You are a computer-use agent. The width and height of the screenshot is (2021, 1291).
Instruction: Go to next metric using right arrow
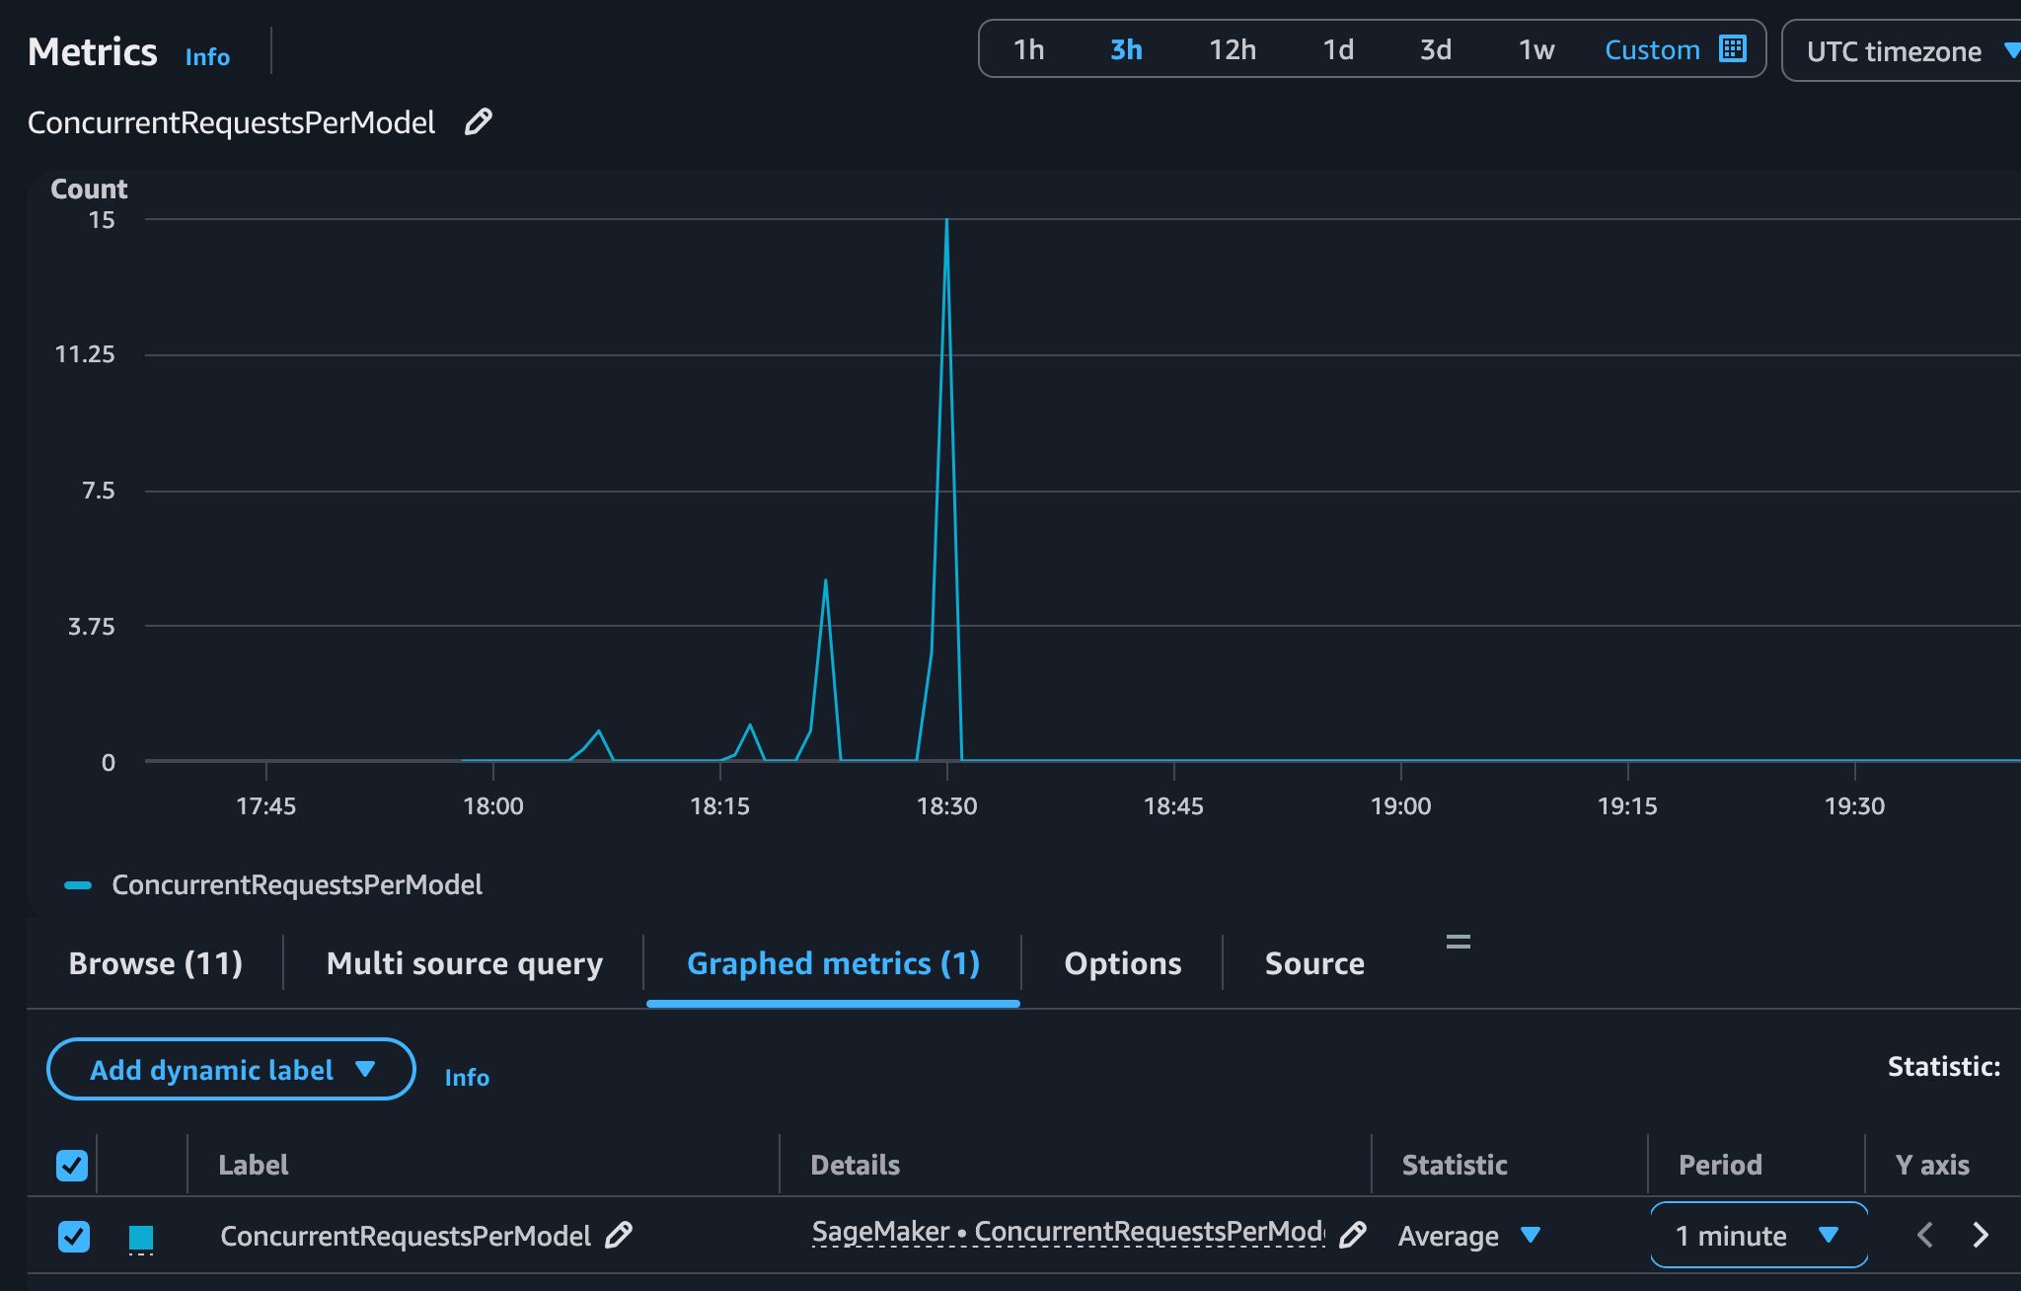pyautogui.click(x=1981, y=1235)
